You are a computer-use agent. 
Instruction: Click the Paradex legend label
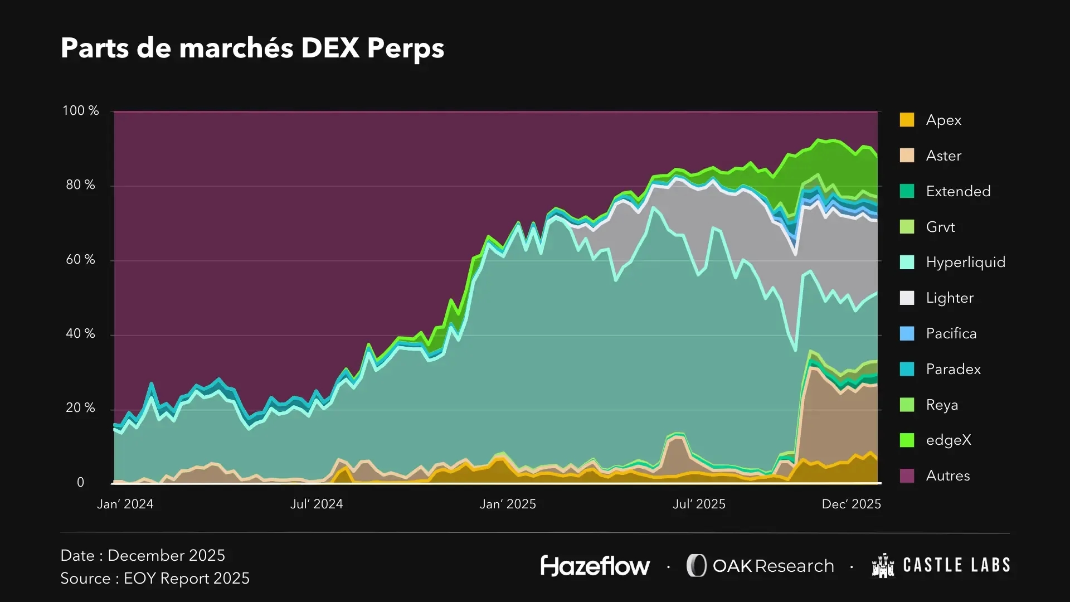pos(953,369)
